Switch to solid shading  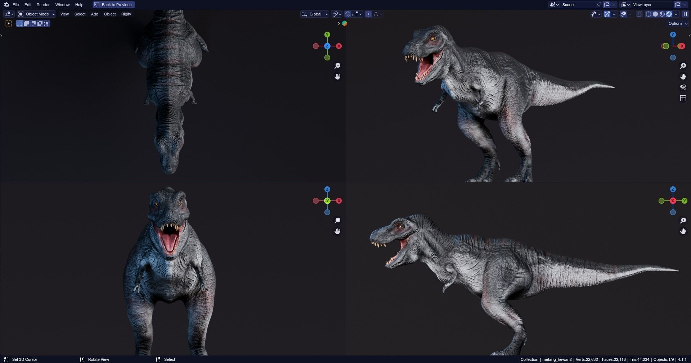655,14
